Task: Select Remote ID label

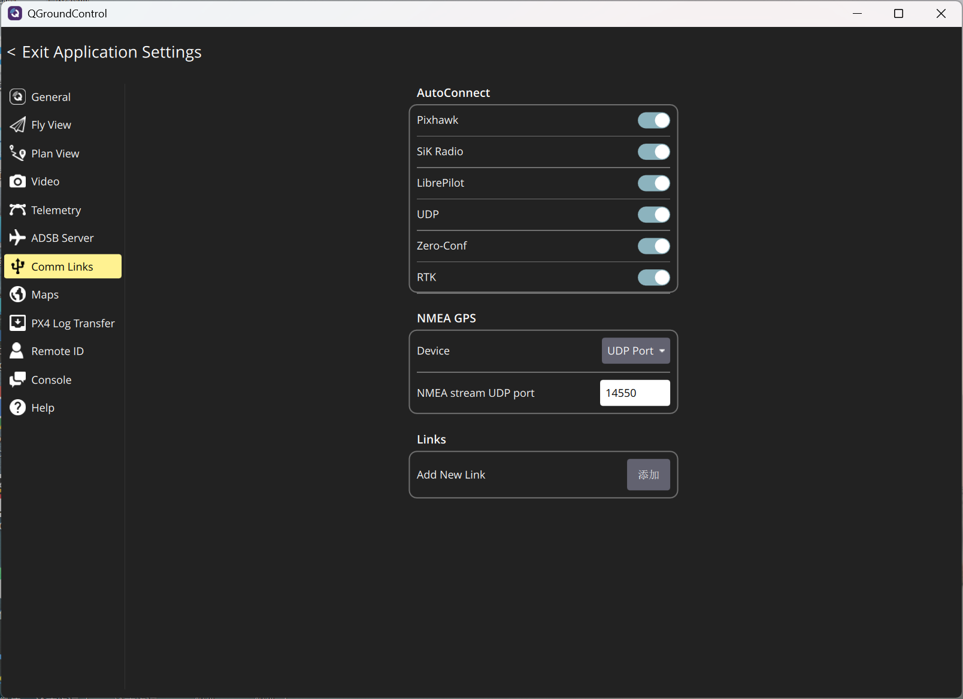Action: click(57, 351)
